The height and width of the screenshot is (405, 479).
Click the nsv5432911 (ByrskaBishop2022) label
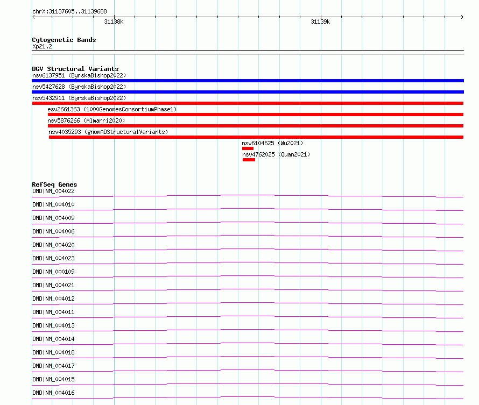pyautogui.click(x=79, y=98)
